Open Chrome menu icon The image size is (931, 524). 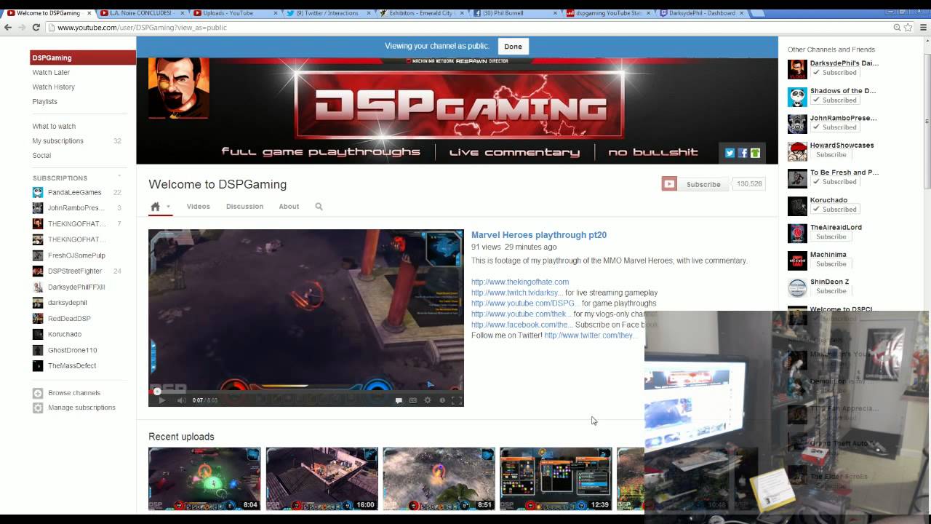pyautogui.click(x=922, y=27)
